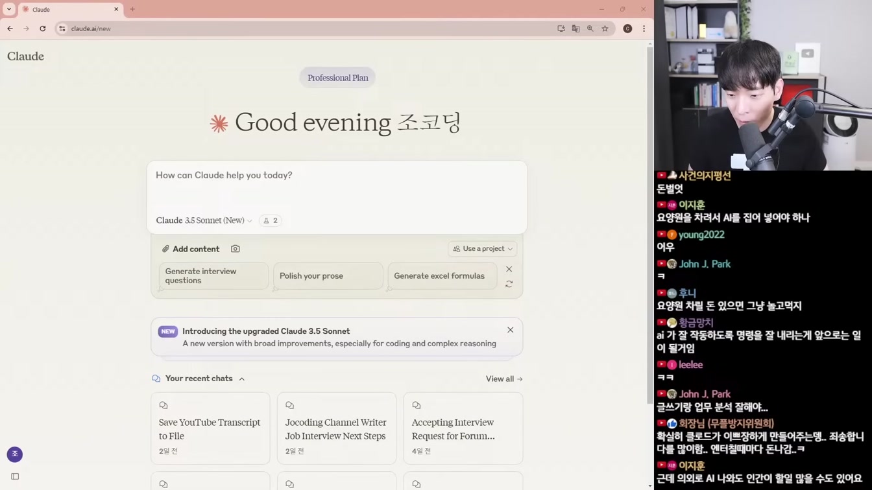Toggle the sidebar panel icon

pyautogui.click(x=15, y=476)
